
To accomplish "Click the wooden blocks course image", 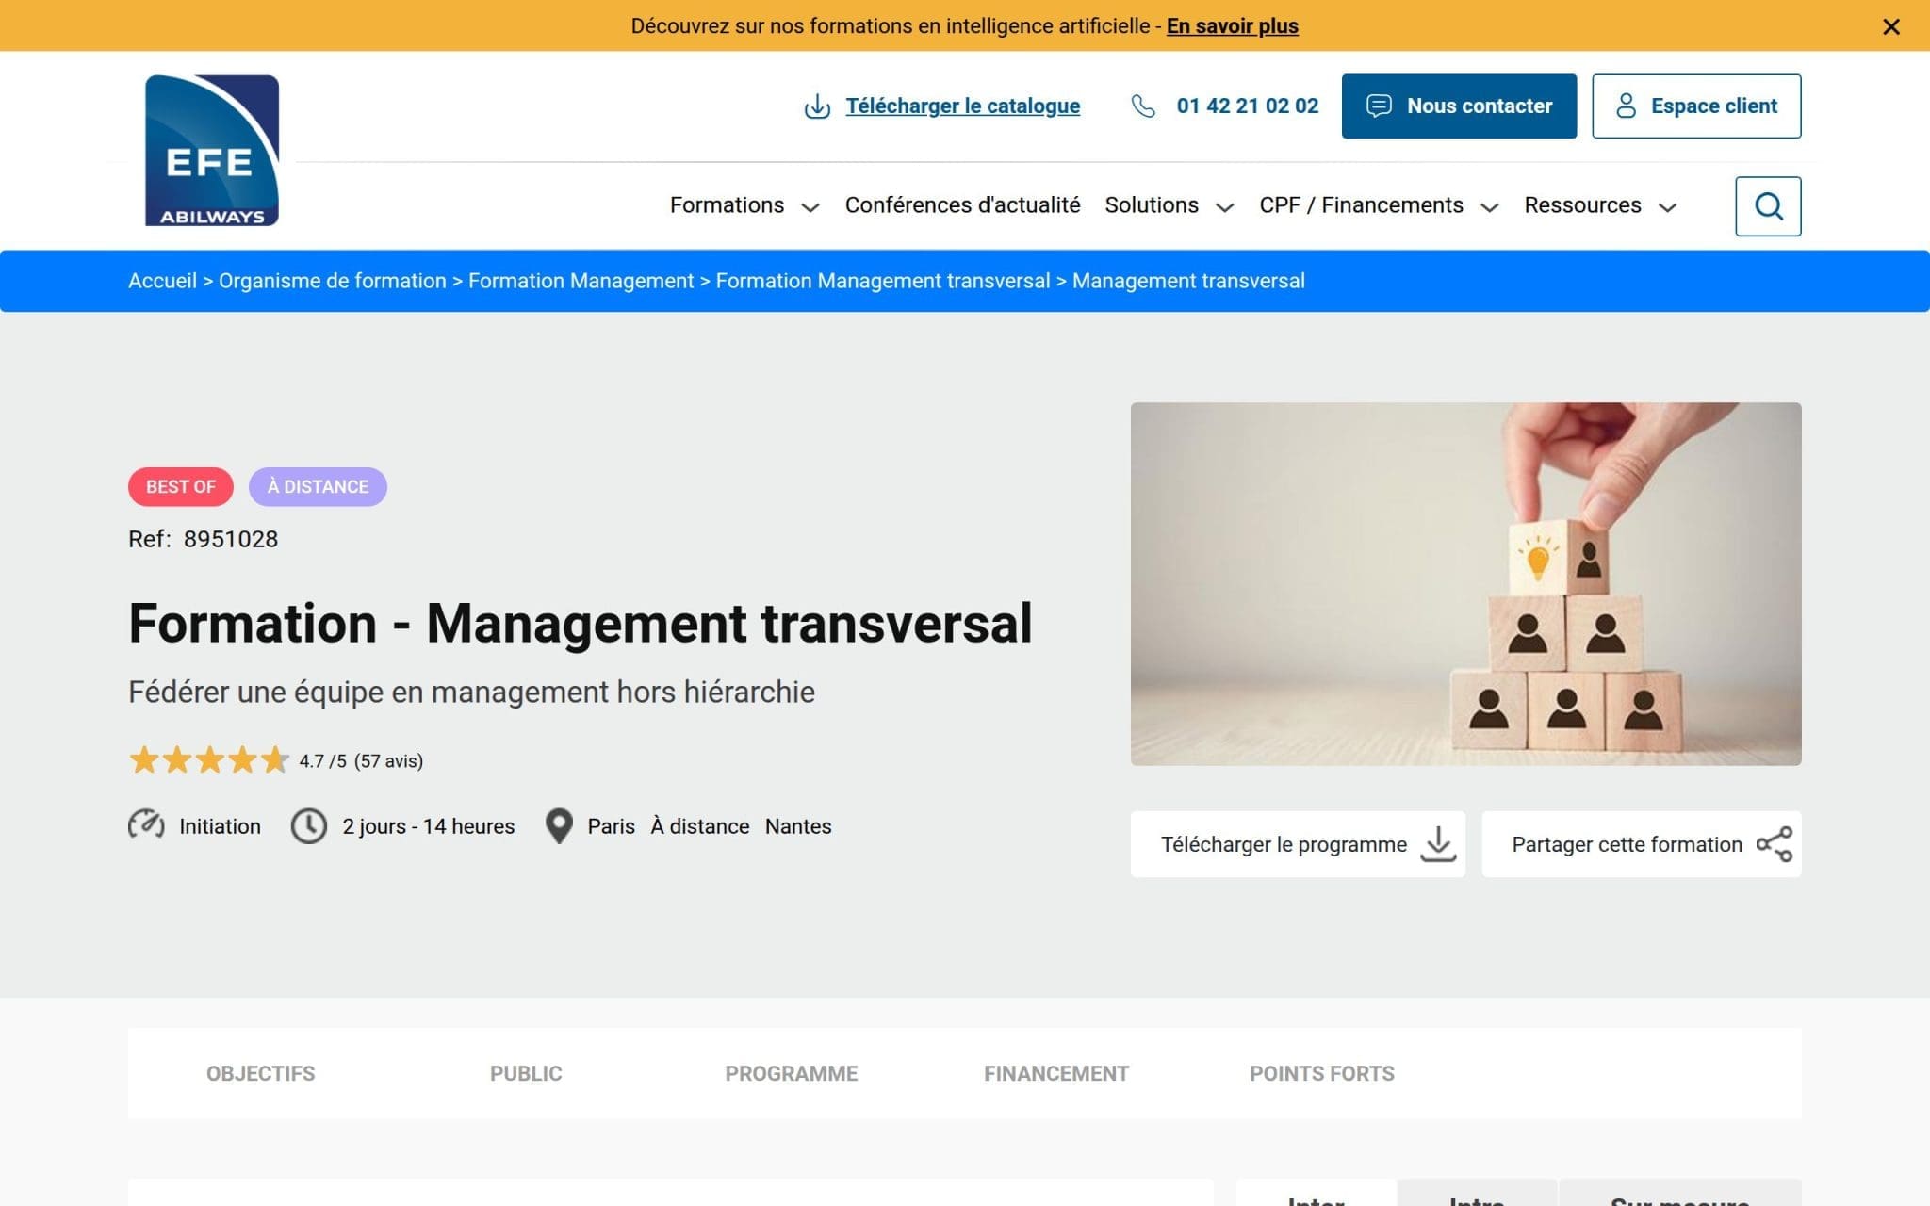I will (x=1465, y=584).
